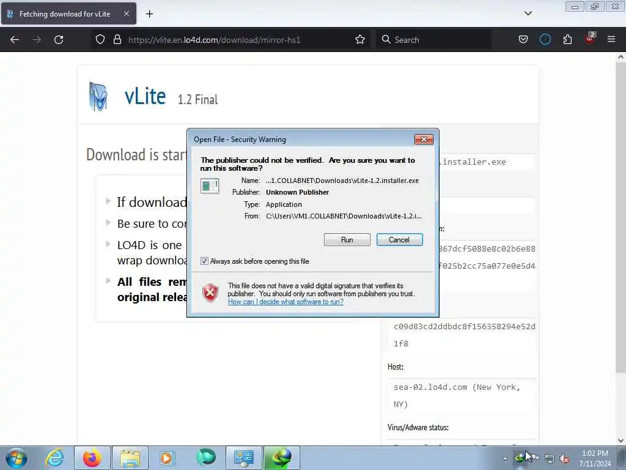Open a new tab with plus button
This screenshot has height=470, width=626.
(x=149, y=14)
